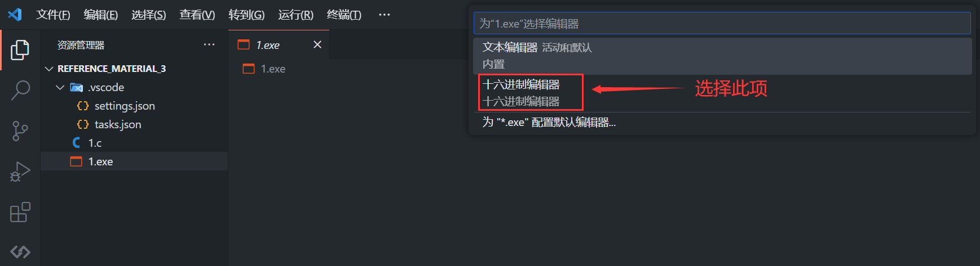Open the Run and Debug icon
The width and height of the screenshot is (980, 266).
[x=20, y=172]
